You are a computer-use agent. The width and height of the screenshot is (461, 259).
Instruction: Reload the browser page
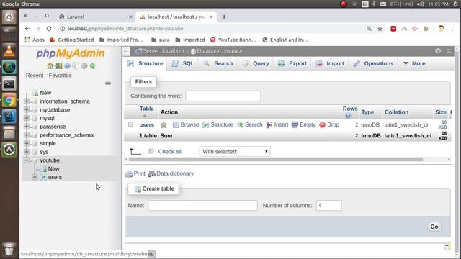(x=49, y=29)
